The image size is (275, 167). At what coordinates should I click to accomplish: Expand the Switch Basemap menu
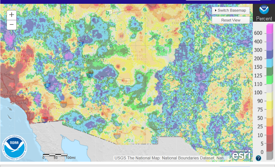pyautogui.click(x=231, y=10)
